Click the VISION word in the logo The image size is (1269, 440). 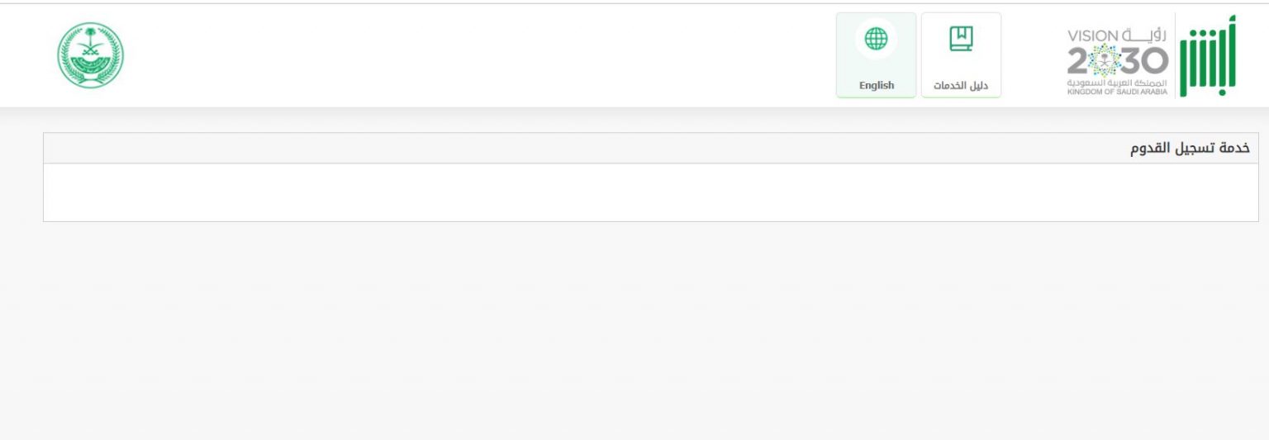[x=1093, y=36]
